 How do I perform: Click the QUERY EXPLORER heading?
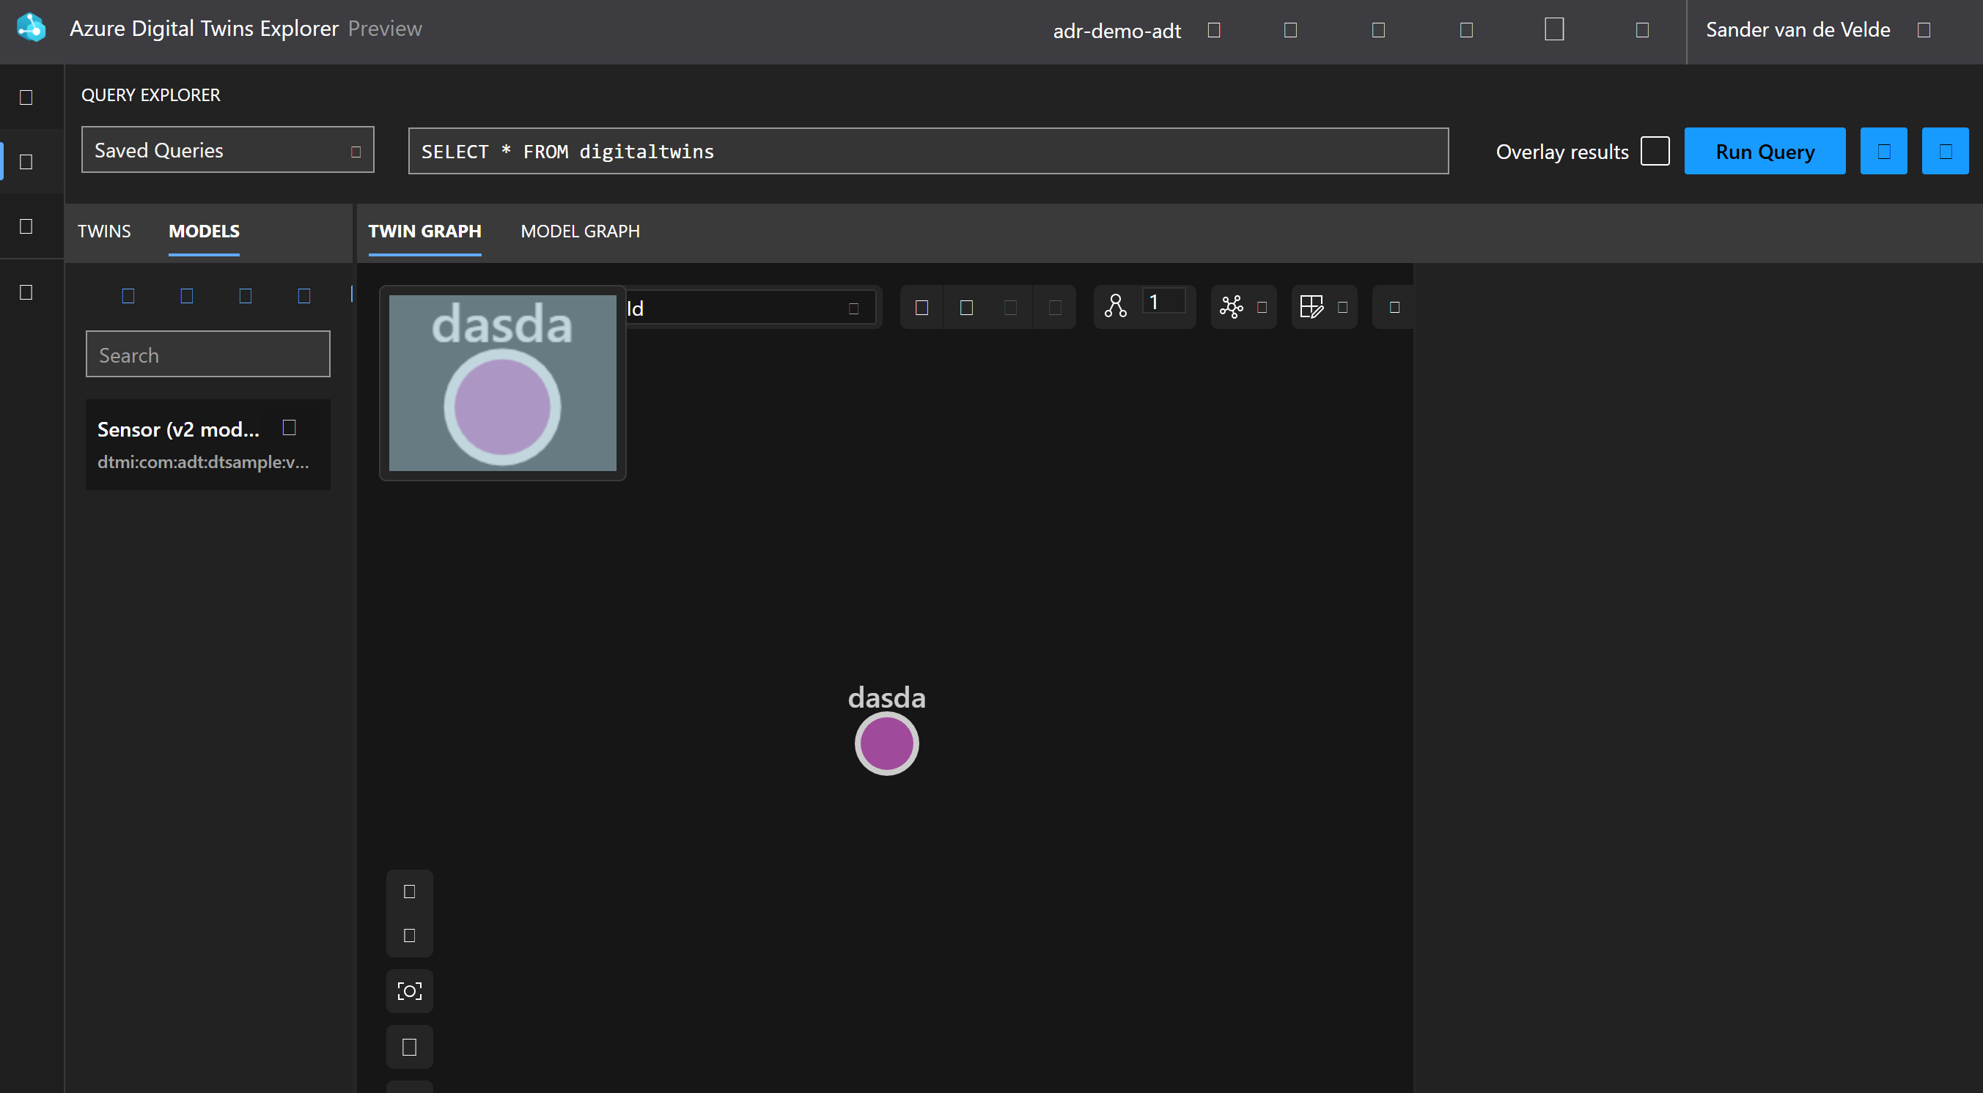coord(151,95)
